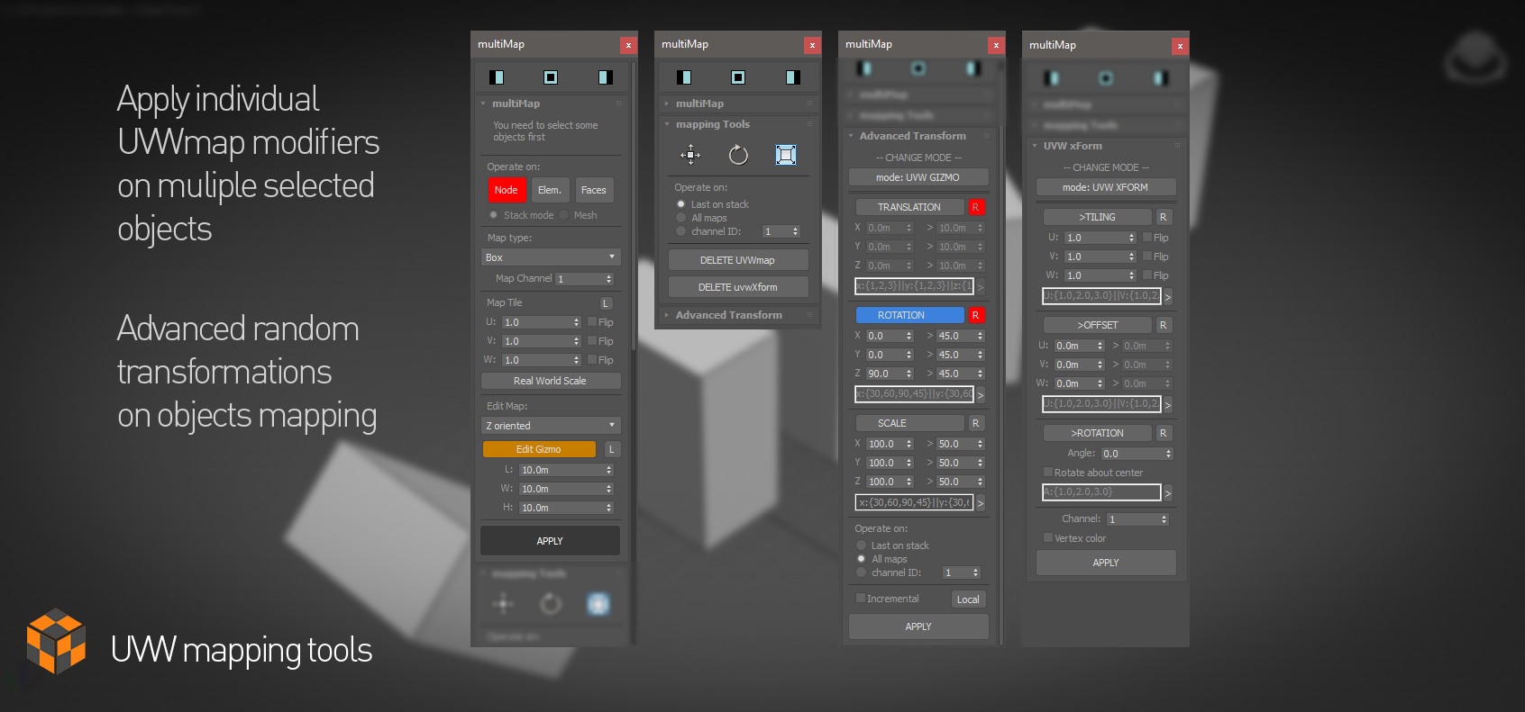Screen dimensions: 1525x712
Task: Click the red R button beside ROTATION
Action: [975, 315]
